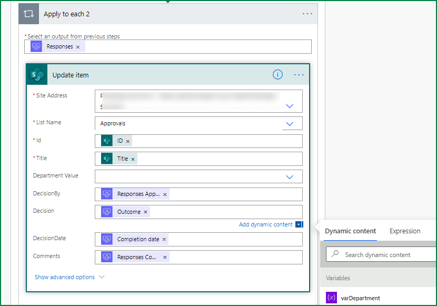Click the Apply to each 2 header title

(x=67, y=14)
